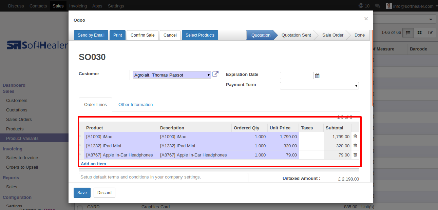This screenshot has width=438, height=210.
Task: Open the Expiration Date calendar picker icon
Action: (317, 76)
